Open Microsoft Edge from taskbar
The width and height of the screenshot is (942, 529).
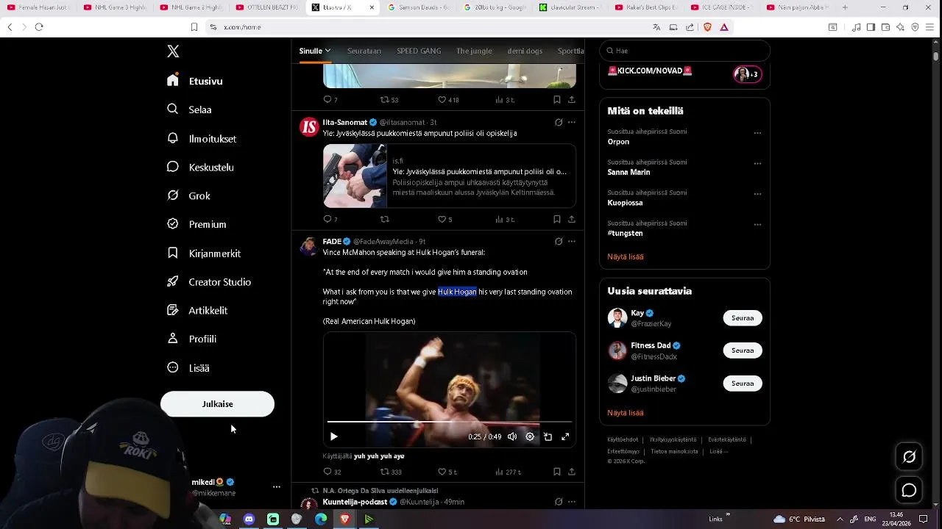[x=321, y=519]
